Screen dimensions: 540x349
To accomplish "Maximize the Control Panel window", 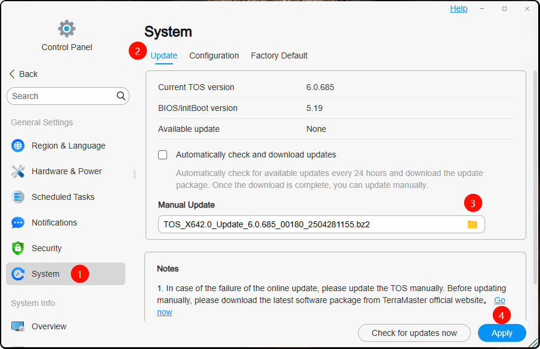I will (504, 8).
